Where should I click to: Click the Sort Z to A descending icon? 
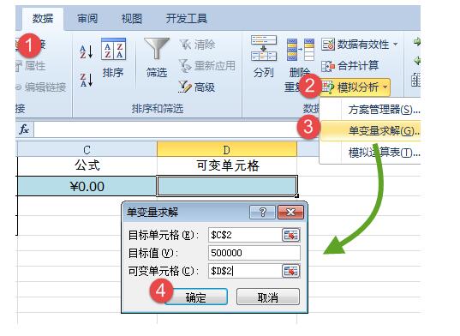(87, 80)
